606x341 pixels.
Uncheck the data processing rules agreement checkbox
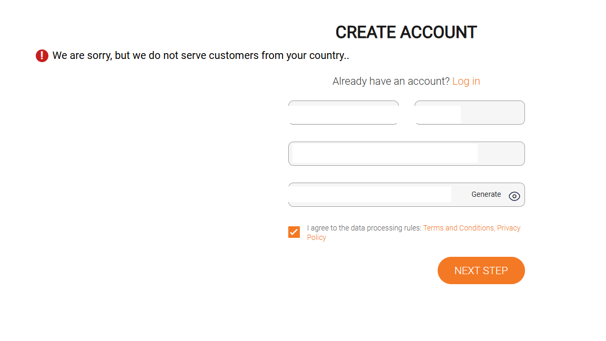[294, 232]
